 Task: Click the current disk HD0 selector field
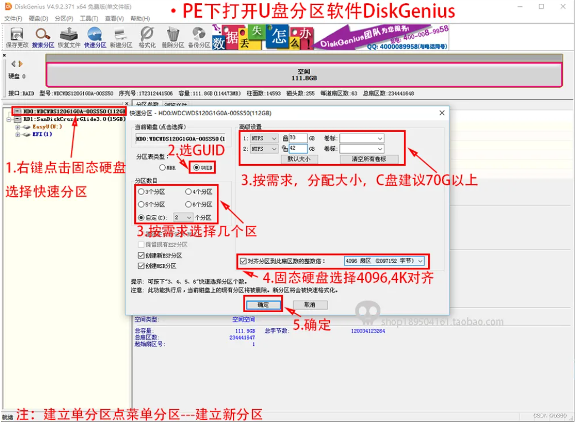coord(180,139)
